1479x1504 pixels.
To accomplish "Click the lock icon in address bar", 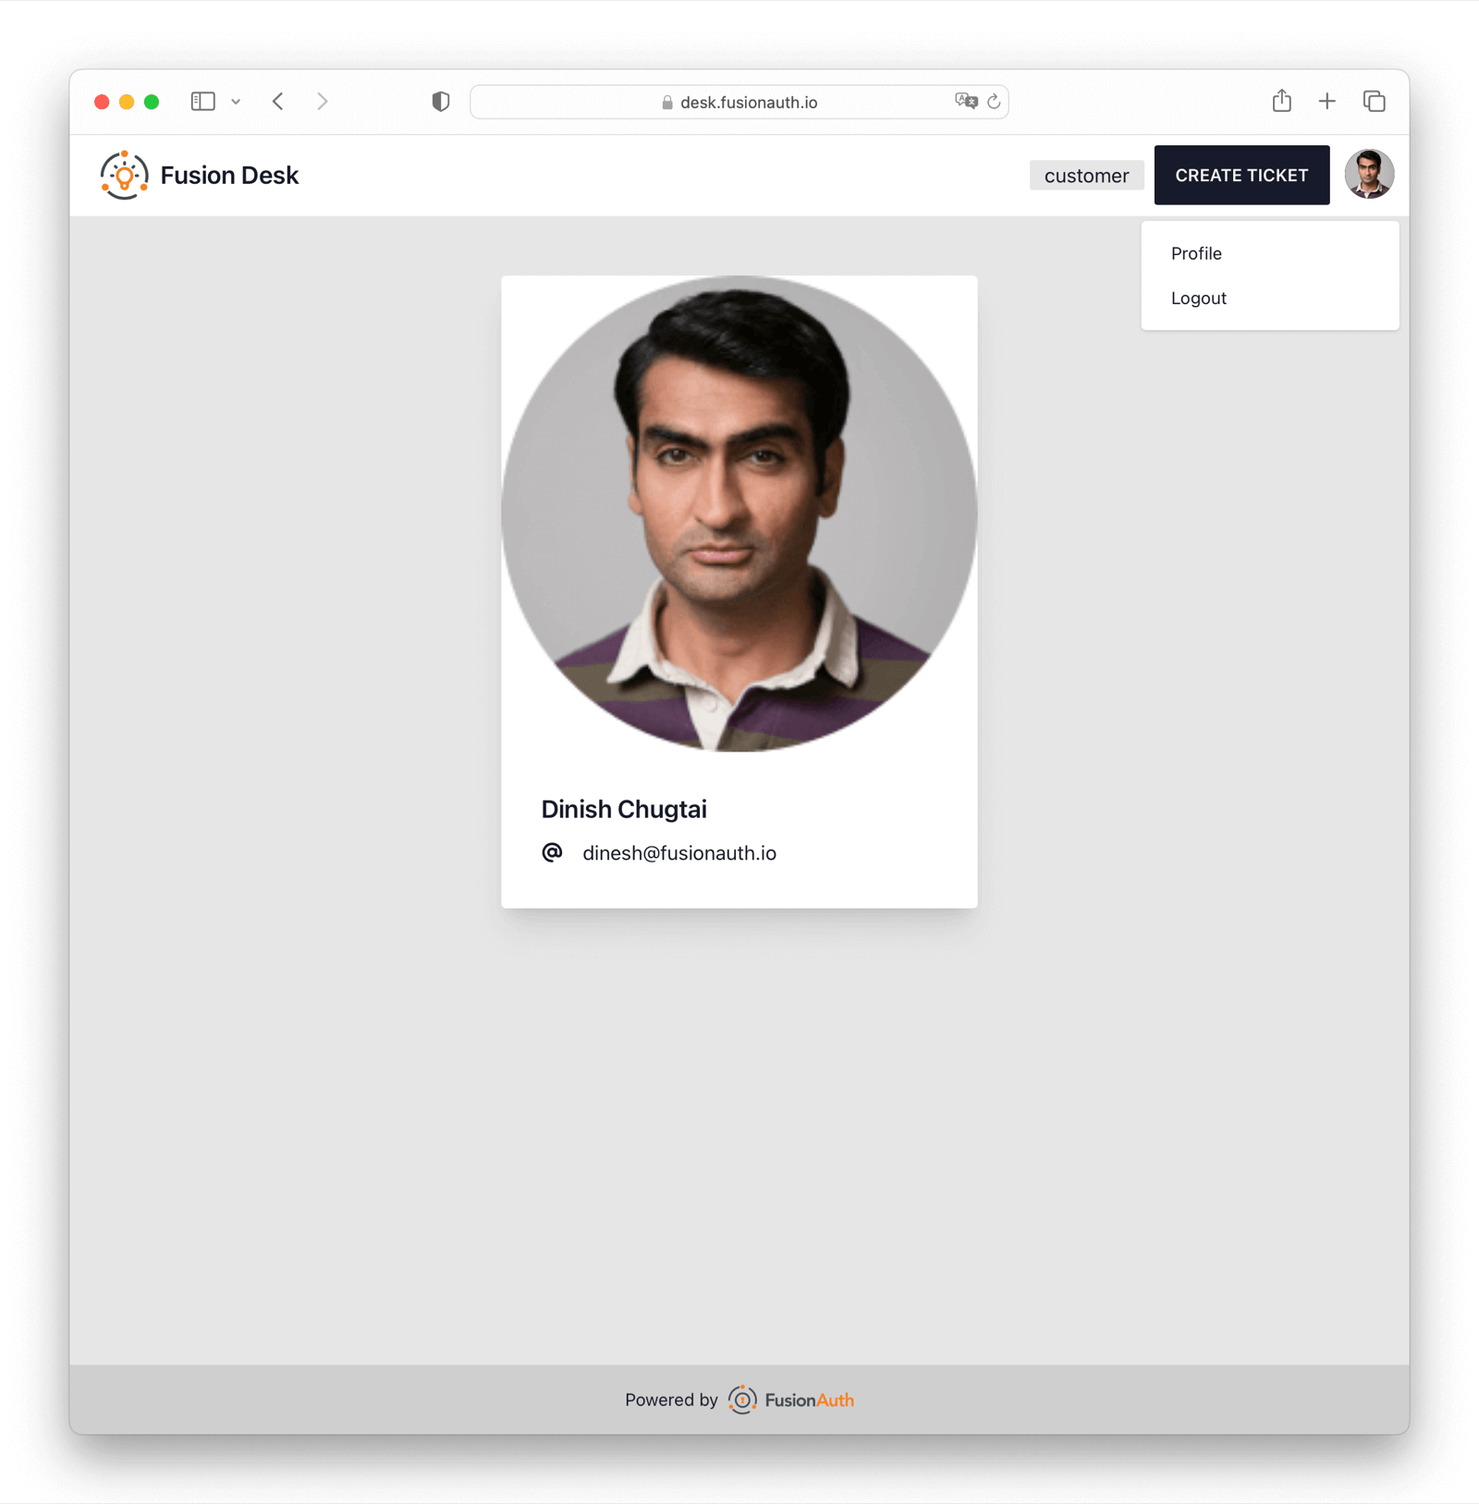I will 667,103.
